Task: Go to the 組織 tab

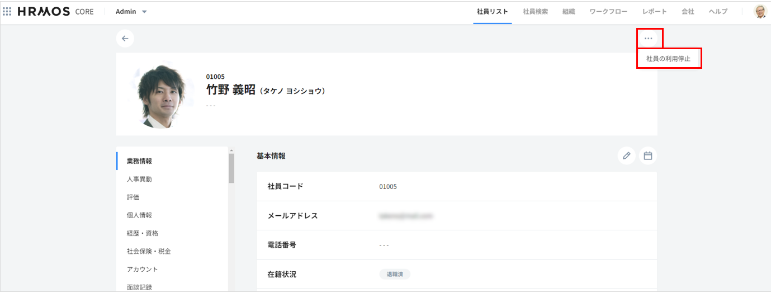Action: click(x=569, y=12)
